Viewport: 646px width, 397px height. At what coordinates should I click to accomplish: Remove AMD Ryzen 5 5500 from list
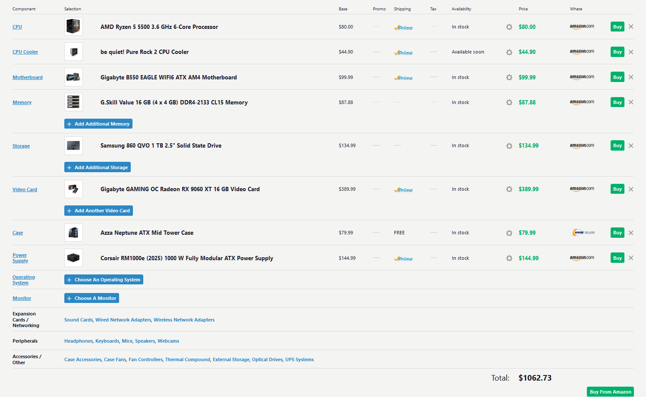tap(631, 27)
